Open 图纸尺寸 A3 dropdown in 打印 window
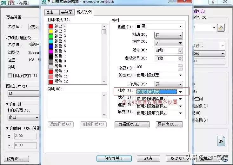 click(23, 94)
